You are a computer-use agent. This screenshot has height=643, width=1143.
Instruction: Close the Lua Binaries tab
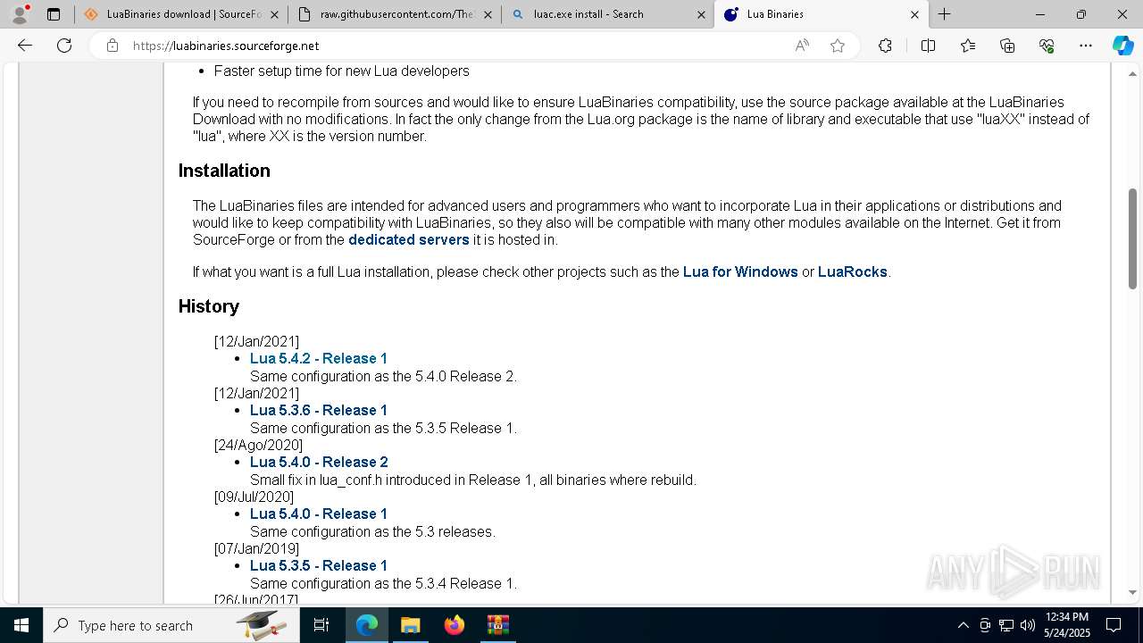point(914,14)
